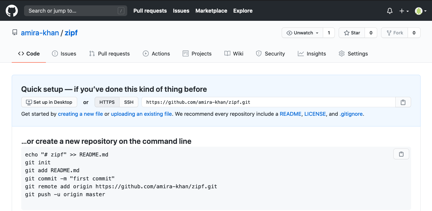Open the Projects tab
The height and width of the screenshot is (211, 432).
click(x=197, y=54)
